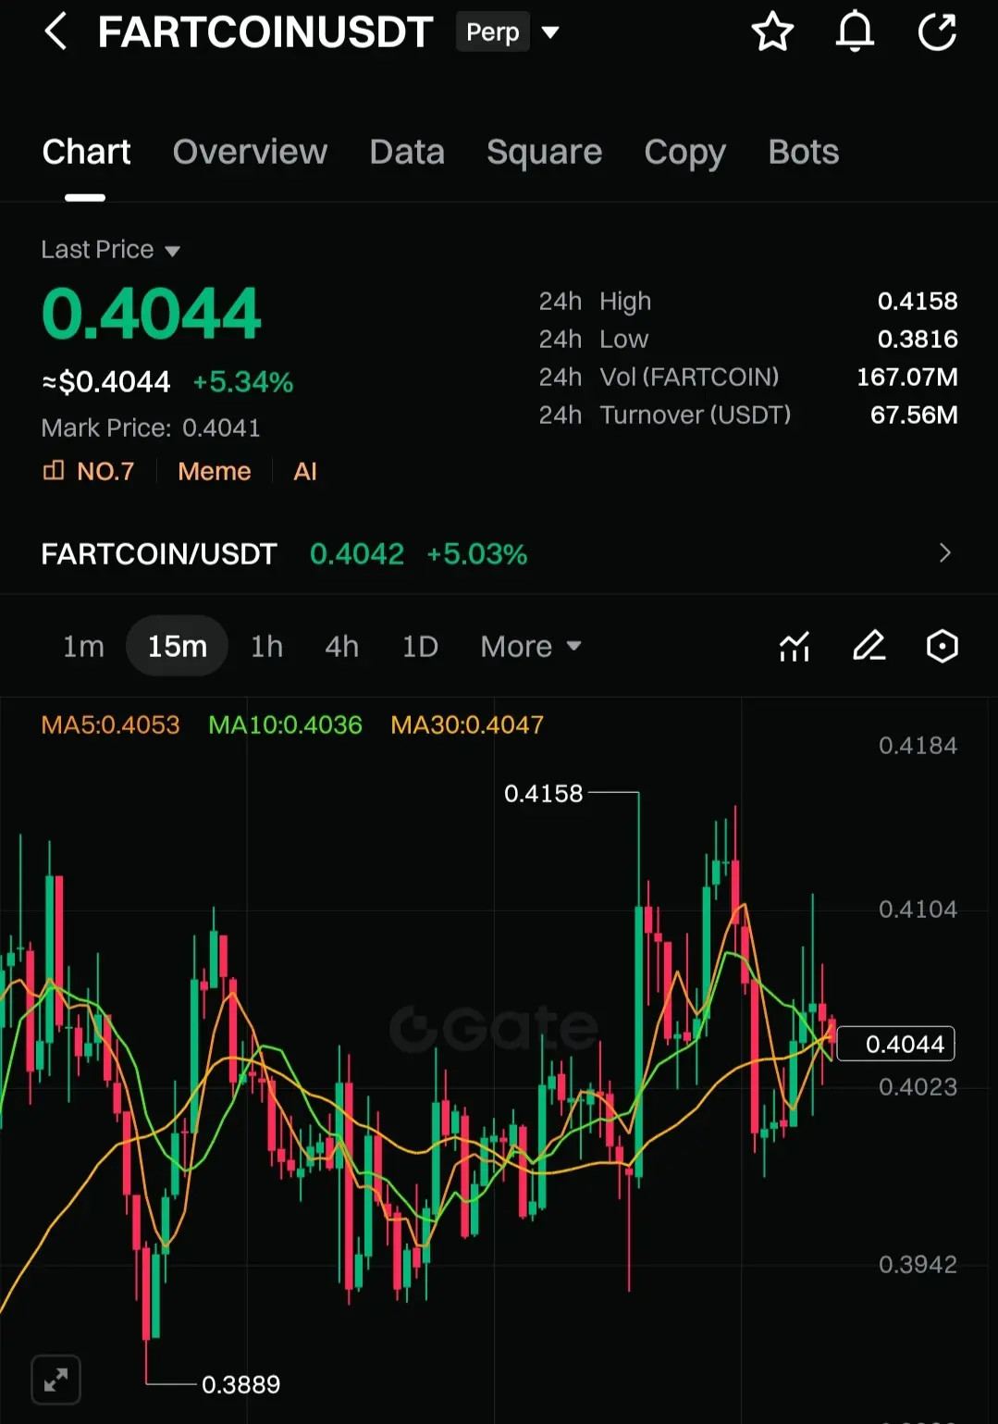Tap the 0.3942 price axis label
This screenshot has height=1424, width=998.
[x=918, y=1265]
